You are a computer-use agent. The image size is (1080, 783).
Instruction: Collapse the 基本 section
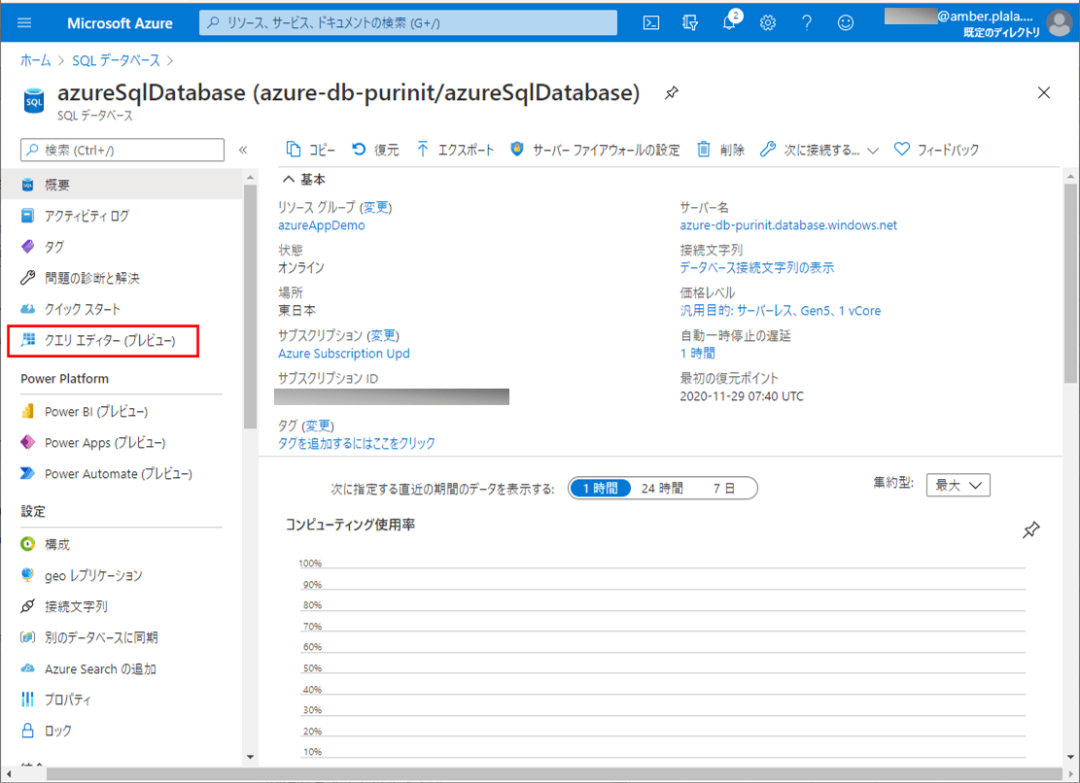click(x=303, y=179)
